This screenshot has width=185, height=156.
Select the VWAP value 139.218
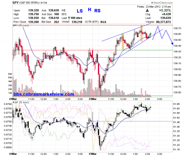click(x=77, y=22)
